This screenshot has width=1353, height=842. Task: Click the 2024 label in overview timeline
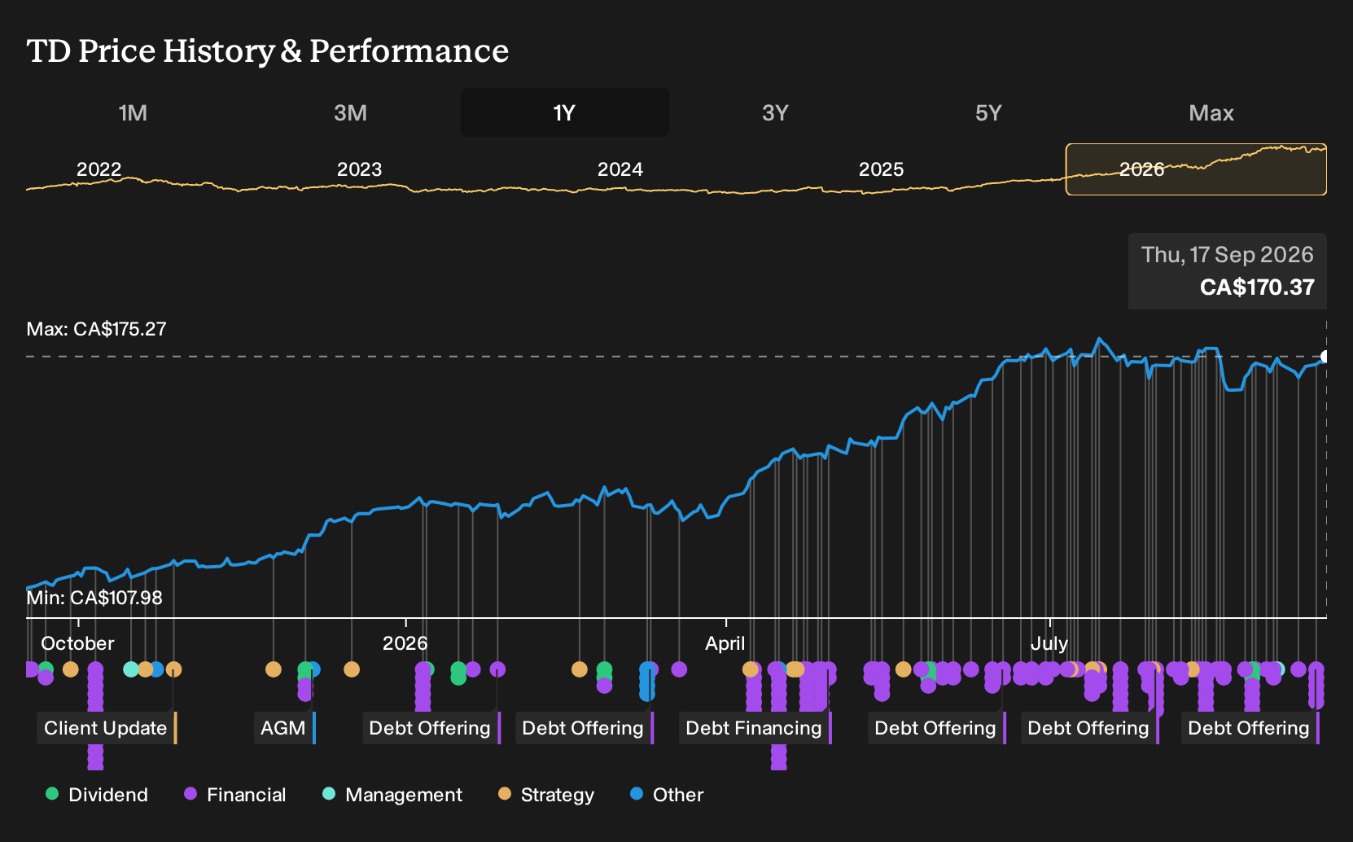620,169
